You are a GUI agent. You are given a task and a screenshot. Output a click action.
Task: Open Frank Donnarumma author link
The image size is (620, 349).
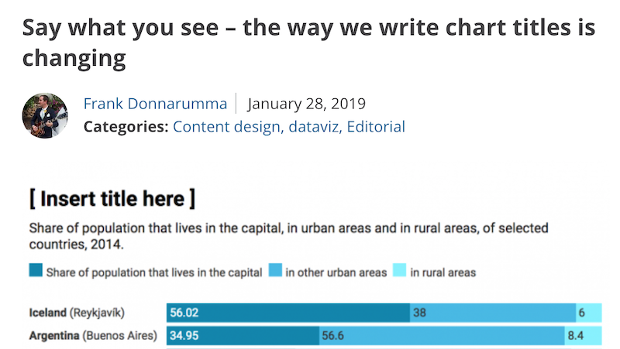(155, 104)
